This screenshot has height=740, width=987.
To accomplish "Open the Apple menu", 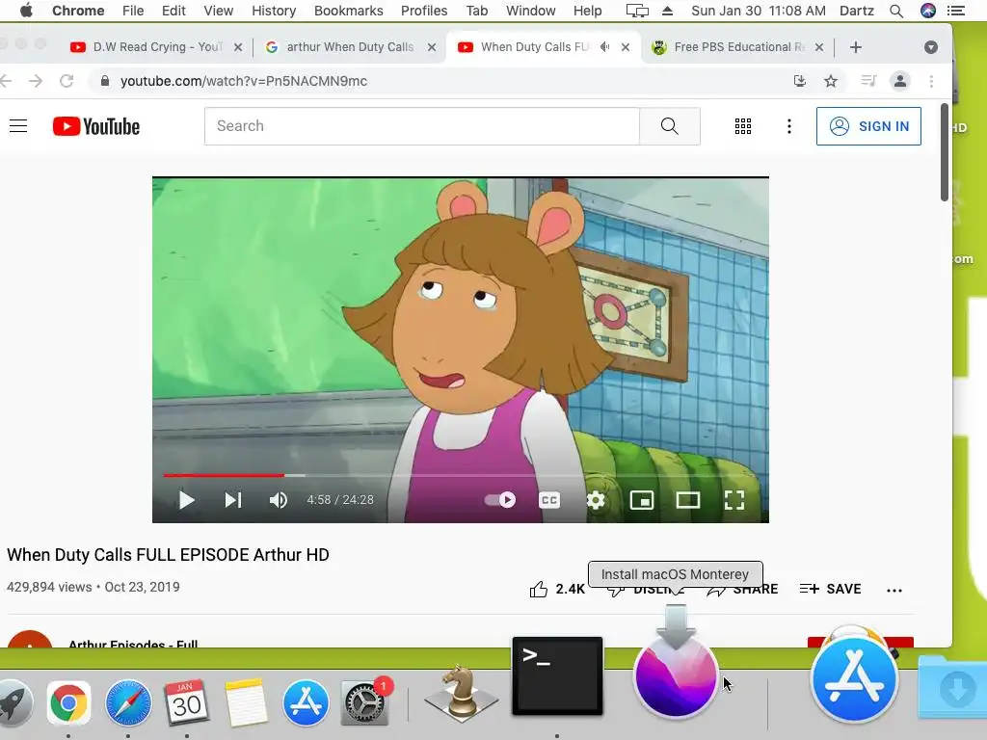I will click(26, 11).
